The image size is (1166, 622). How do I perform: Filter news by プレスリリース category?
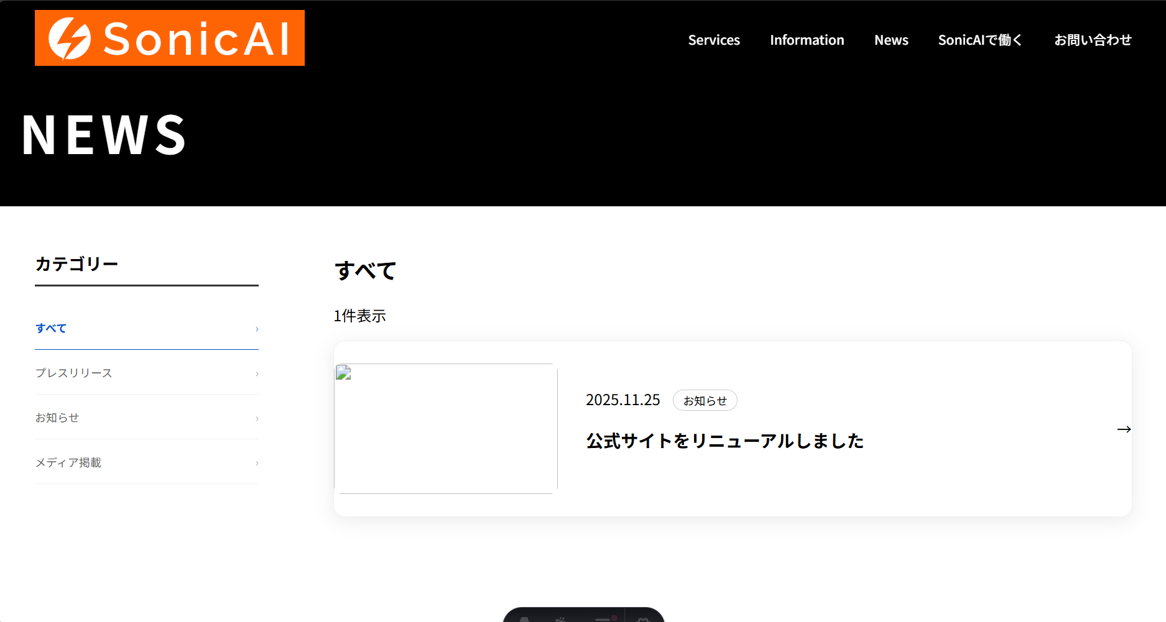click(73, 373)
